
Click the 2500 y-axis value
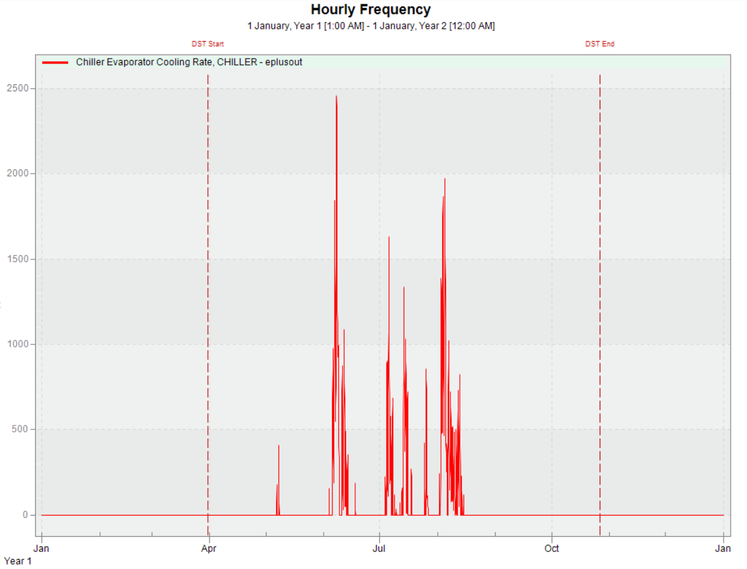[x=18, y=88]
